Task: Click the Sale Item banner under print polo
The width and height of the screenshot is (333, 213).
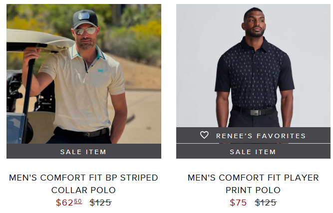Action: tap(253, 151)
